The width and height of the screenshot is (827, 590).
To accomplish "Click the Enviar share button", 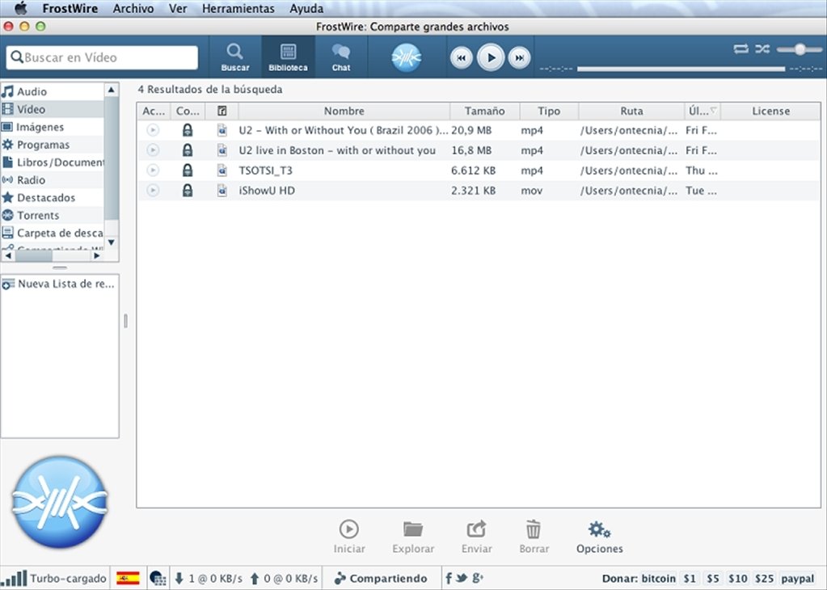I will (x=477, y=537).
